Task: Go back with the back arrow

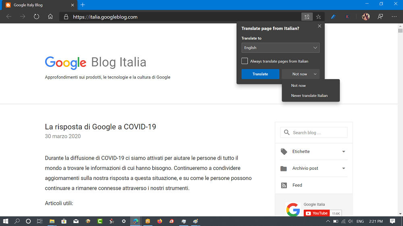Action: [9, 16]
